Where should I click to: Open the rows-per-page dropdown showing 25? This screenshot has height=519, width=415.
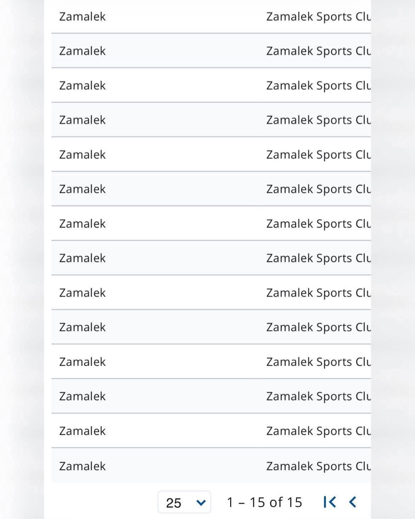pos(184,502)
